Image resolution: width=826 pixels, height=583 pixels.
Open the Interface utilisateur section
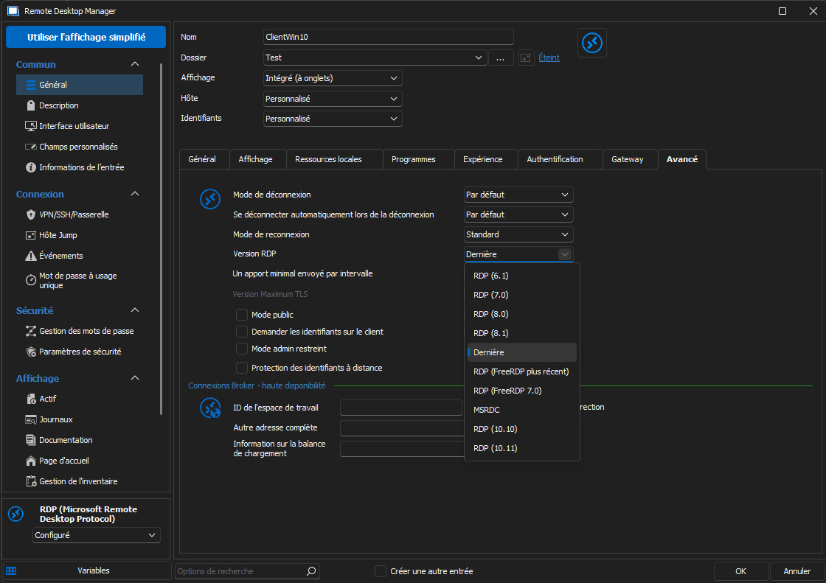click(74, 126)
